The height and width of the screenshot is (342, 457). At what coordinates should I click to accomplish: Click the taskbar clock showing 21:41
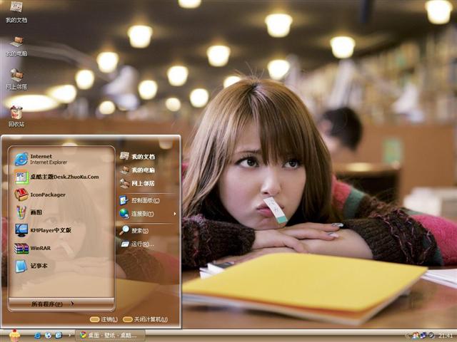tap(446, 336)
